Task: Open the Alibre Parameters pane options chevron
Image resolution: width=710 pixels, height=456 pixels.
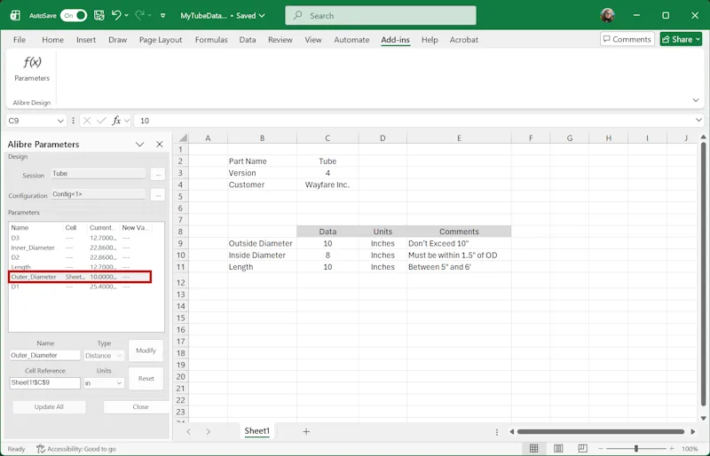Action: click(x=139, y=144)
